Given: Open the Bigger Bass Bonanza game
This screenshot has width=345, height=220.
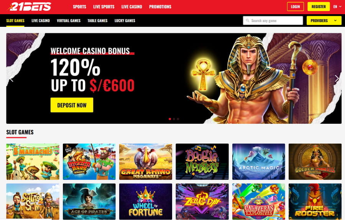Looking at the screenshot, I should coord(89,162).
